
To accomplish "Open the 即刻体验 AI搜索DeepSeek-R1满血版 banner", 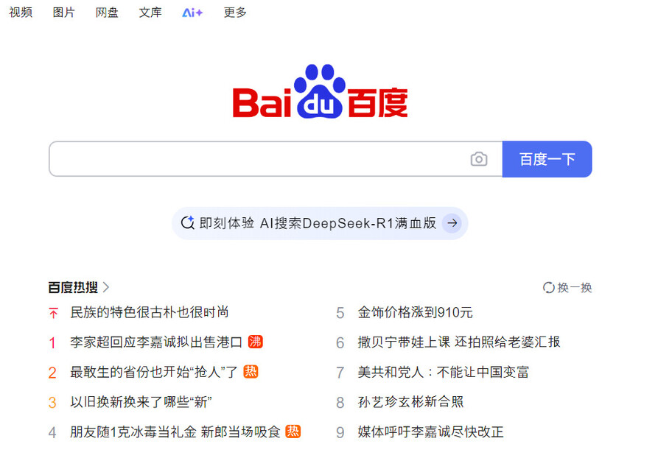I will [x=320, y=223].
